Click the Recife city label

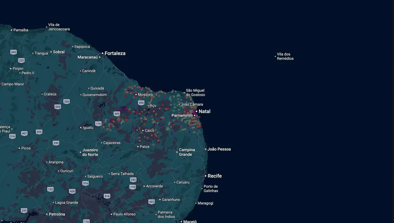pyautogui.click(x=215, y=176)
